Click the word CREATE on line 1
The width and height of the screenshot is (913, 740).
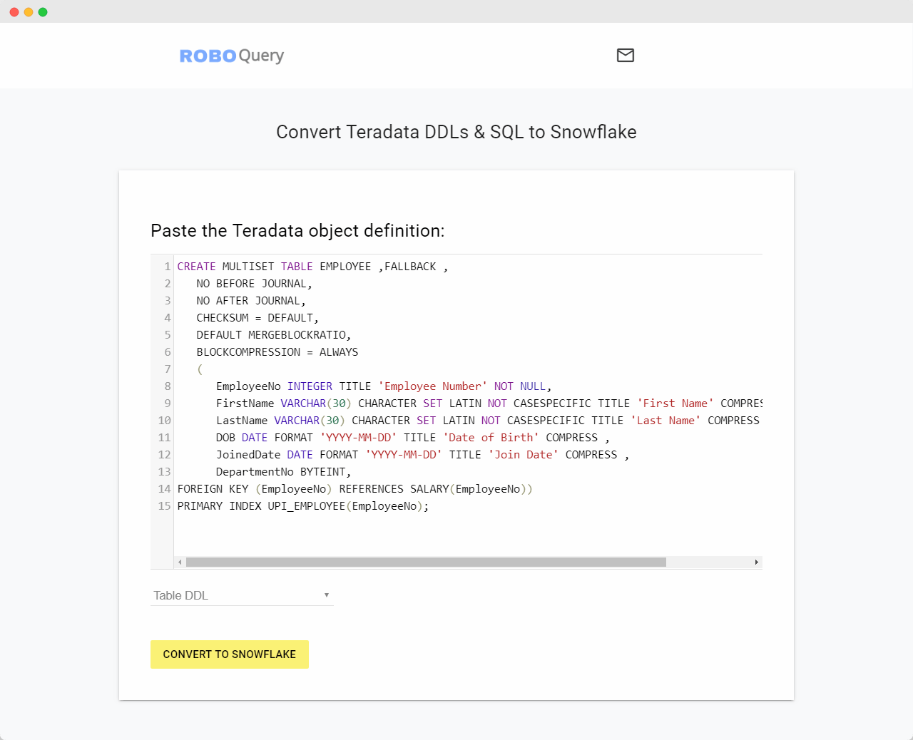click(x=197, y=266)
